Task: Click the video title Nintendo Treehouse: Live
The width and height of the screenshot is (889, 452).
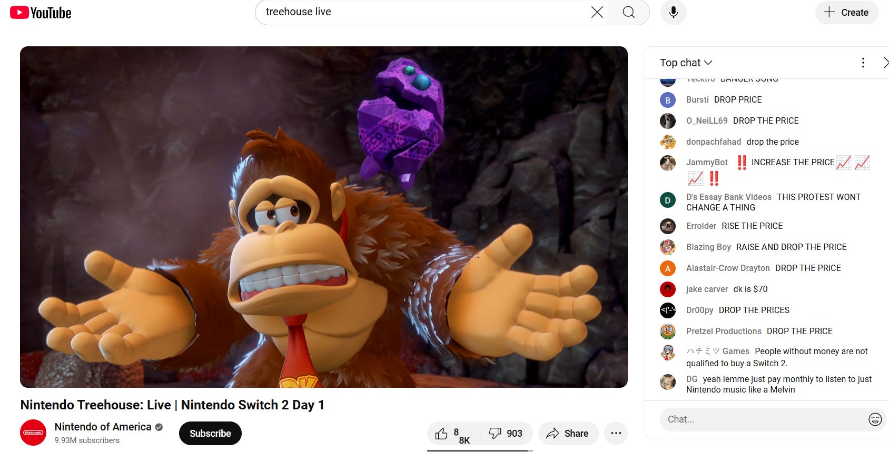Action: [x=172, y=405]
